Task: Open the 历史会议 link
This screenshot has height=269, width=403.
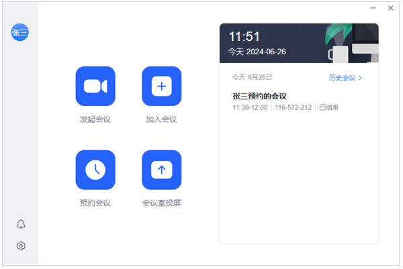Action: [342, 78]
